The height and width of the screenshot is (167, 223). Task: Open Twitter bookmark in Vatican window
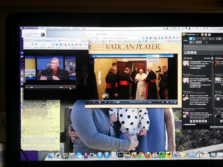[x=143, y=41]
